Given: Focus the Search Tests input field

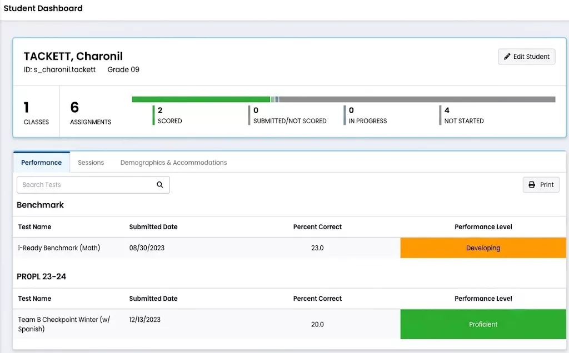Looking at the screenshot, I should [x=93, y=185].
